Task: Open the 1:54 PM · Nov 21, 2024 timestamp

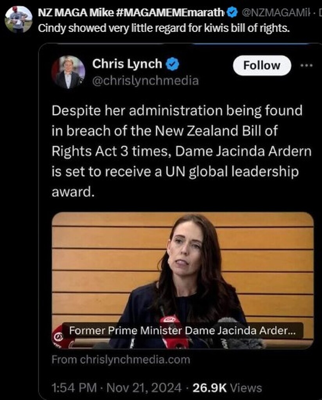Action: point(117,388)
